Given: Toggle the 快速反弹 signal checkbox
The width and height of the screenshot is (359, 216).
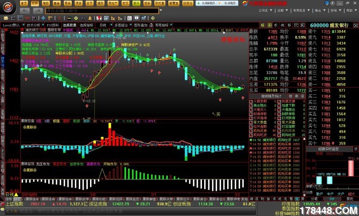Looking at the screenshot, I should point(279,101).
